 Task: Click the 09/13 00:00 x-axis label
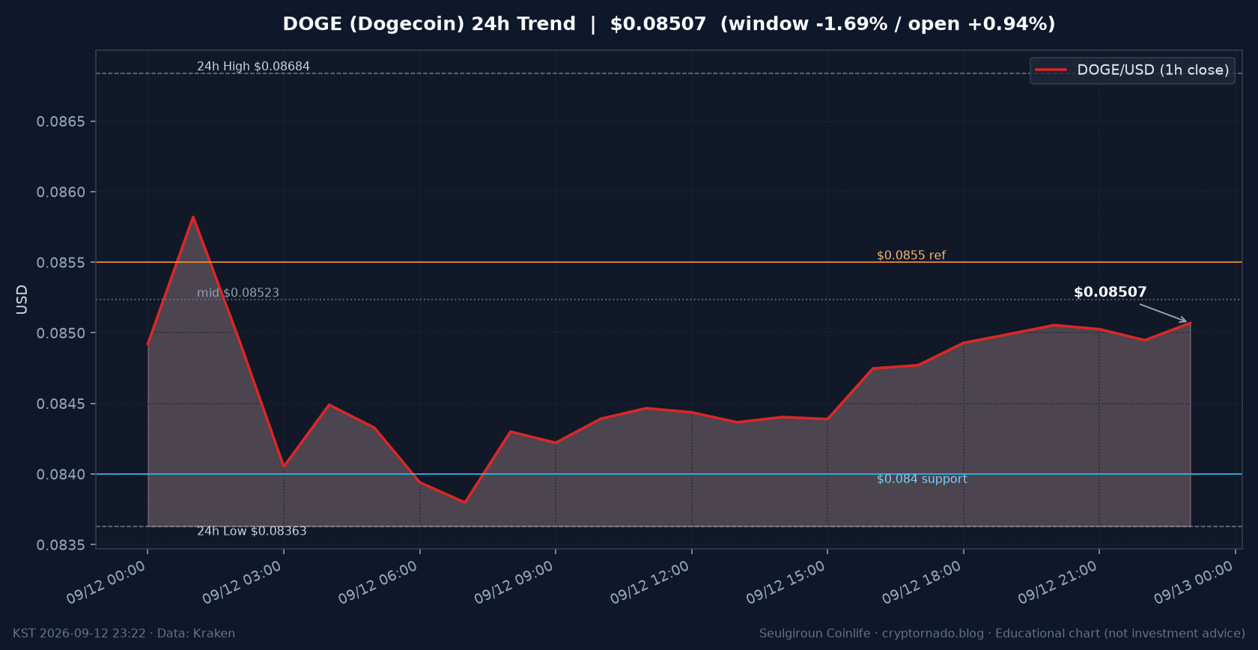[x=1194, y=583]
